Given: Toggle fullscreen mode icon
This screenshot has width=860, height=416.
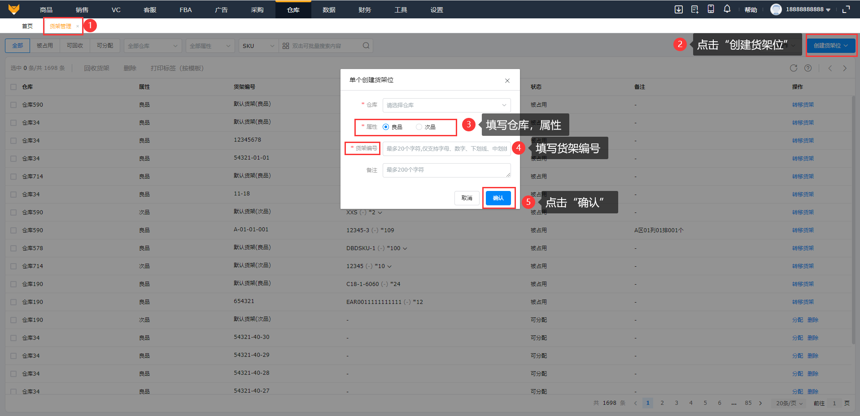Looking at the screenshot, I should (x=847, y=9).
